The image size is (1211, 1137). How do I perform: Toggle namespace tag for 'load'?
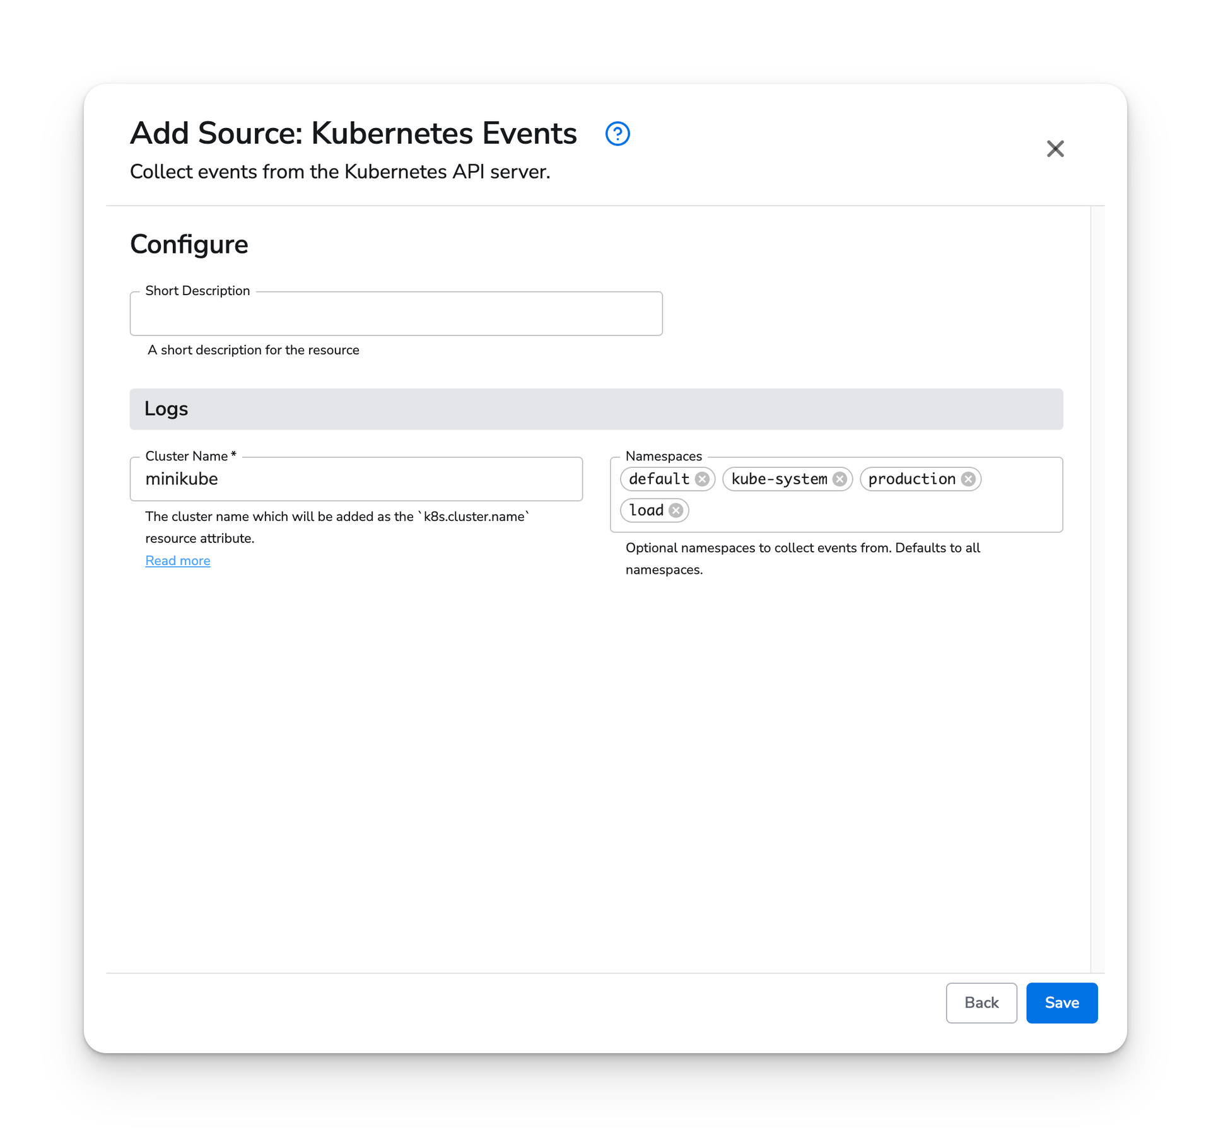677,510
